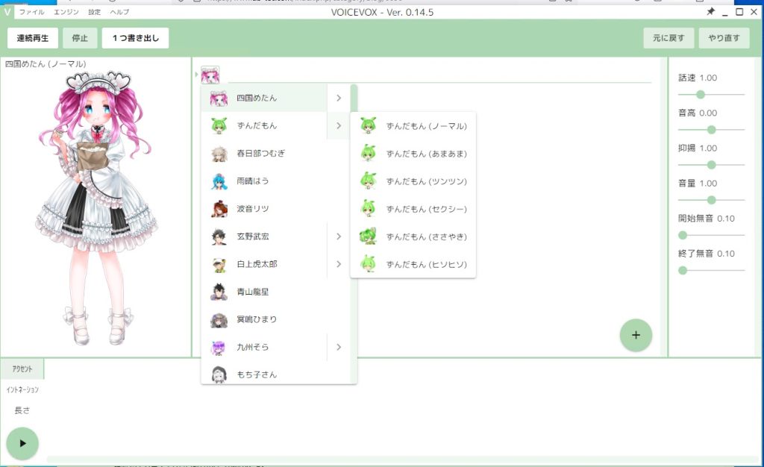Image resolution: width=764 pixels, height=467 pixels.
Task: Click the pin window icon
Action: (711, 12)
